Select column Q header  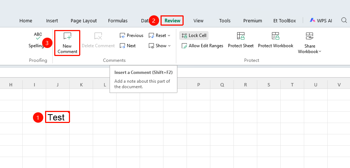pyautogui.click(x=222, y=85)
